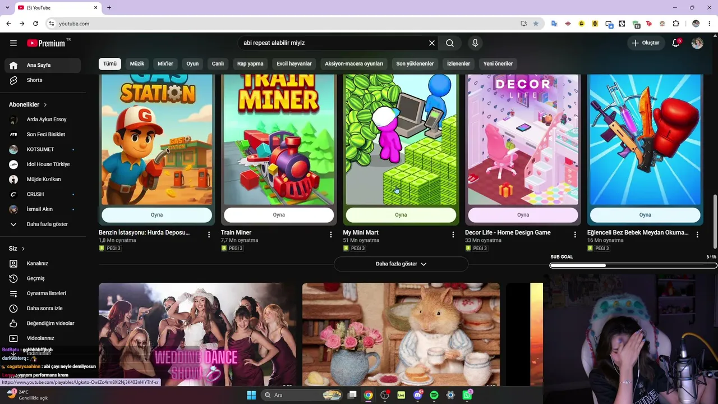Go to YouTube Premium home logo
The image size is (718, 404).
point(46,43)
